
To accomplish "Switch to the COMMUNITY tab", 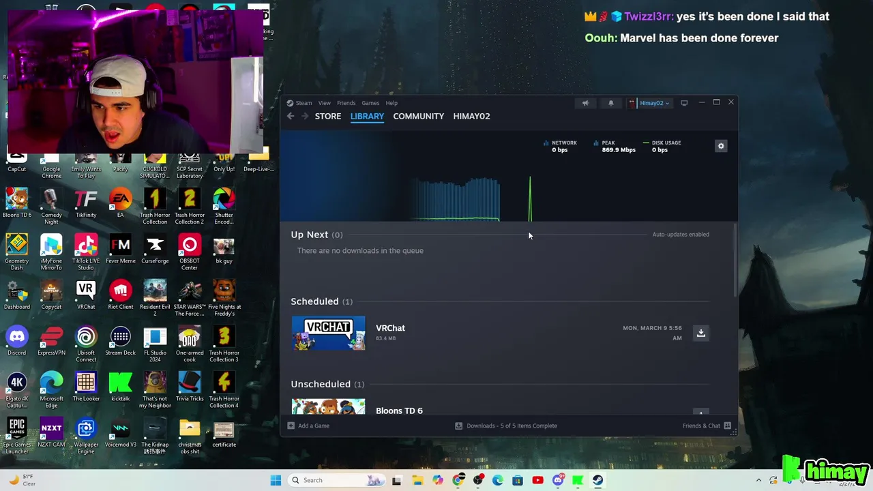I will pos(419,116).
